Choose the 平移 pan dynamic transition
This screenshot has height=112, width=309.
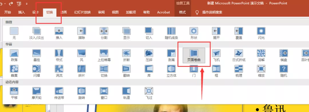[x=14, y=93]
